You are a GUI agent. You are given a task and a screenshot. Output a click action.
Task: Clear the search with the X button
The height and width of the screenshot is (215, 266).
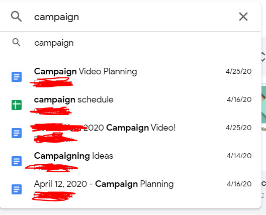(243, 17)
